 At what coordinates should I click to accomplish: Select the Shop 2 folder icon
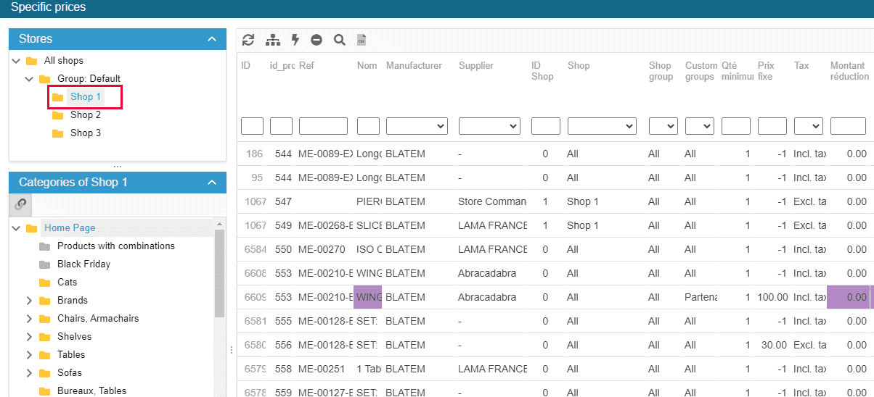58,115
